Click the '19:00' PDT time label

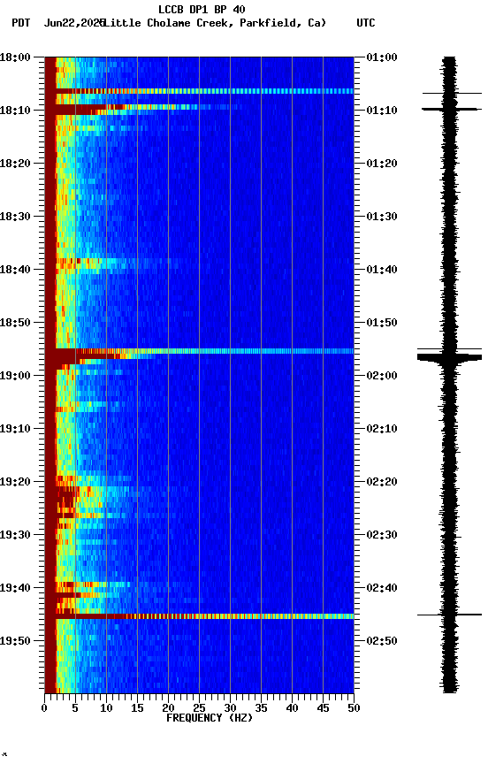(15, 376)
